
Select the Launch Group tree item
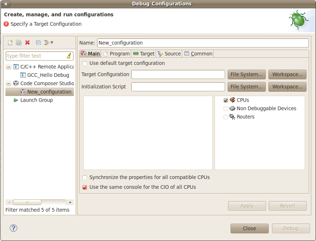coord(36,100)
